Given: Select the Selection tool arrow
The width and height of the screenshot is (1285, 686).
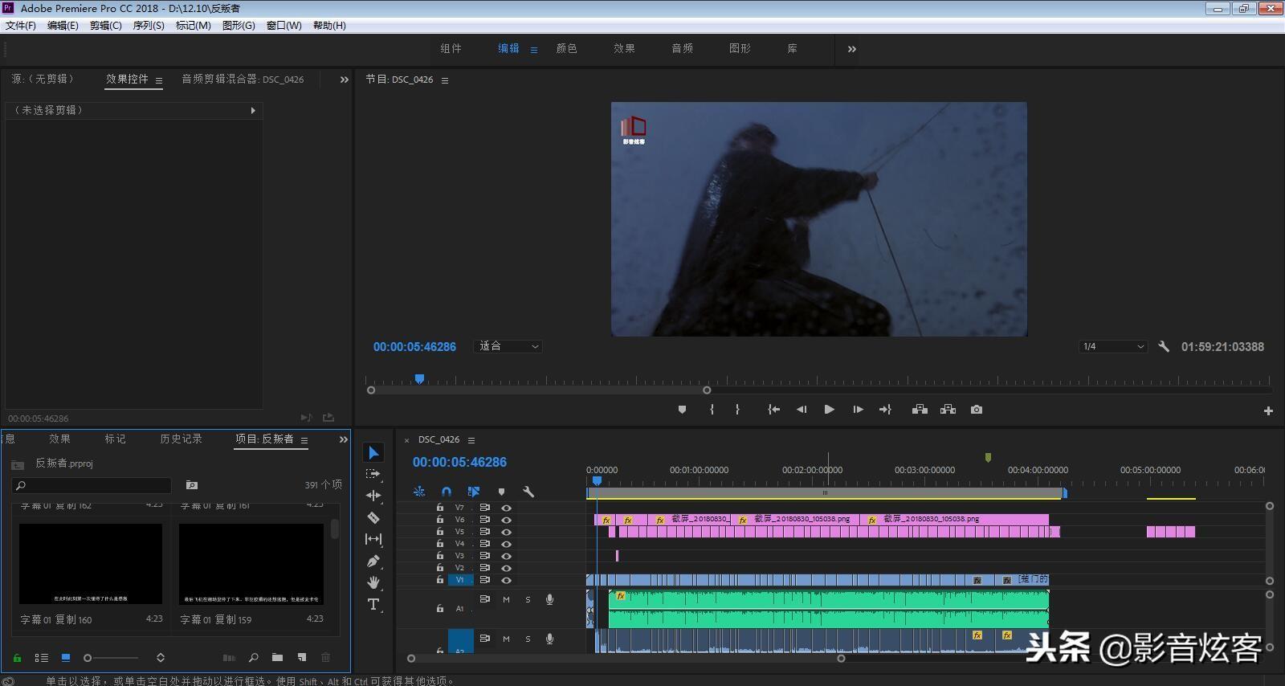Looking at the screenshot, I should pyautogui.click(x=373, y=453).
